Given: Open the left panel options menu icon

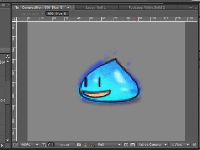Looking at the screenshot, I should tap(2, 5).
